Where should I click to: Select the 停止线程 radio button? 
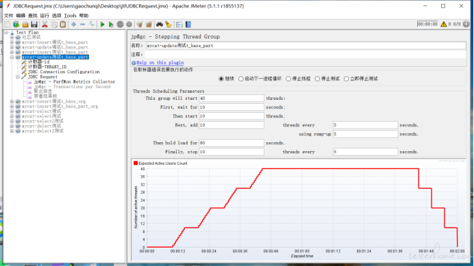(x=288, y=79)
